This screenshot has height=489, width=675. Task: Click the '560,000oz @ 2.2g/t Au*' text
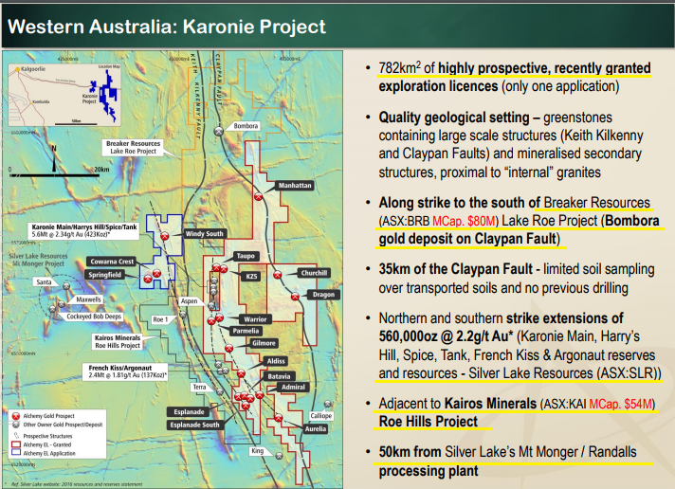(446, 336)
